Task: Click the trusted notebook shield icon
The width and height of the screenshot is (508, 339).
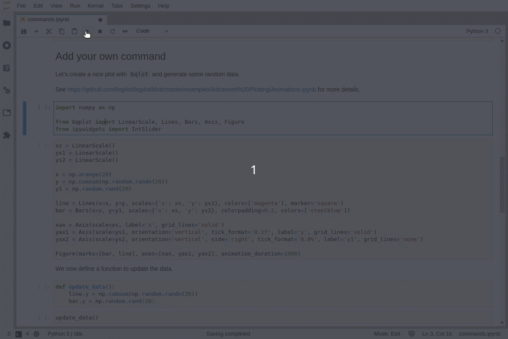Action: click(x=411, y=334)
